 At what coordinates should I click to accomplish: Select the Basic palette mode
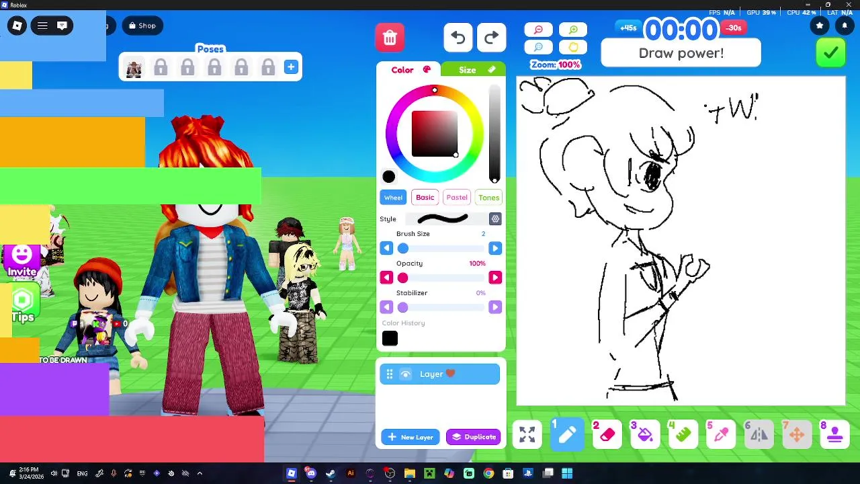point(425,198)
